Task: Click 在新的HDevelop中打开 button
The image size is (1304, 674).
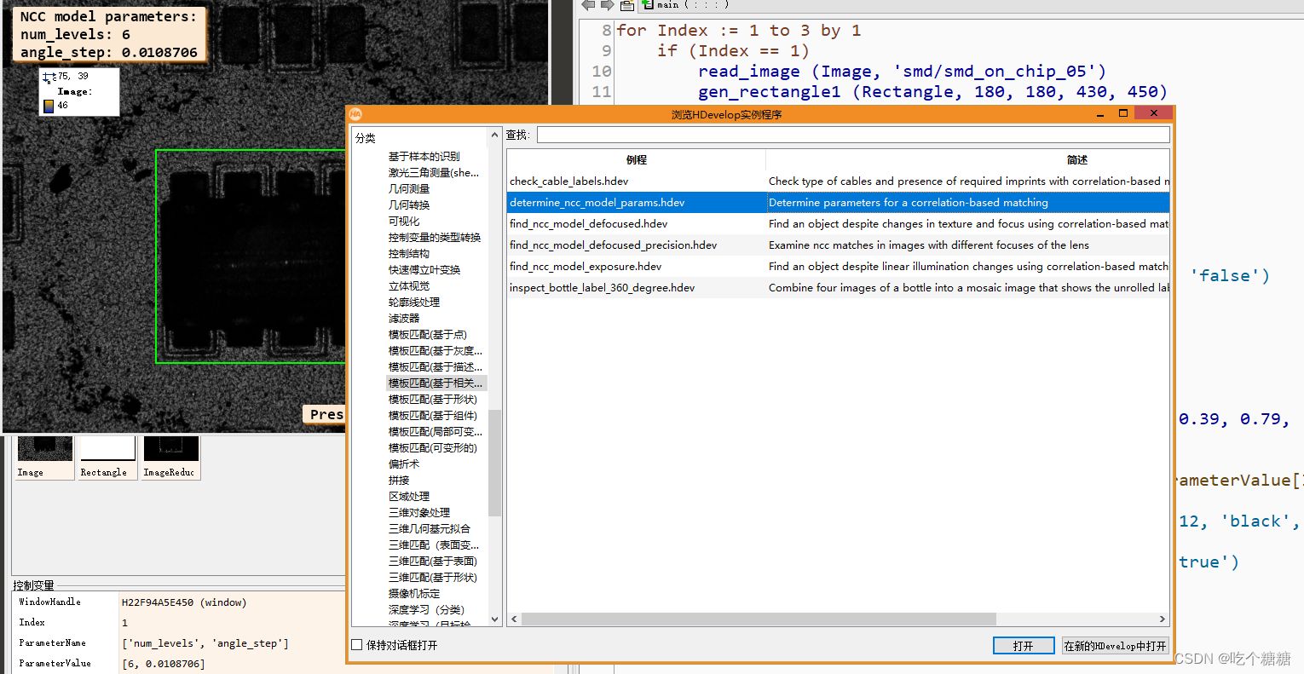Action: [x=1115, y=646]
